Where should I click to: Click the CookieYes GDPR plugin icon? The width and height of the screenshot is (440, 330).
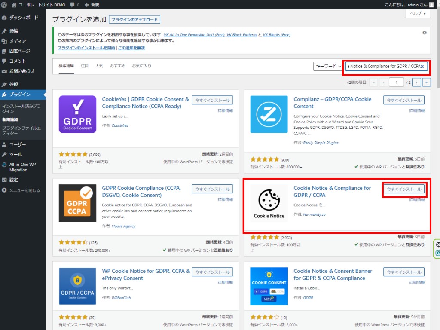pyautogui.click(x=77, y=114)
